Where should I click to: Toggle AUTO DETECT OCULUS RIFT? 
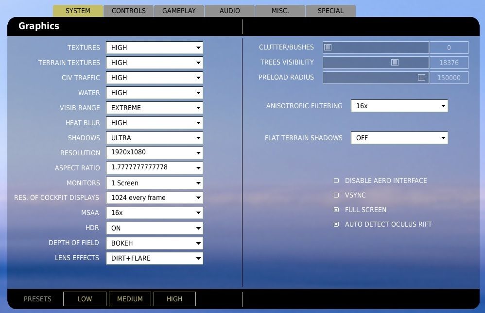336,224
